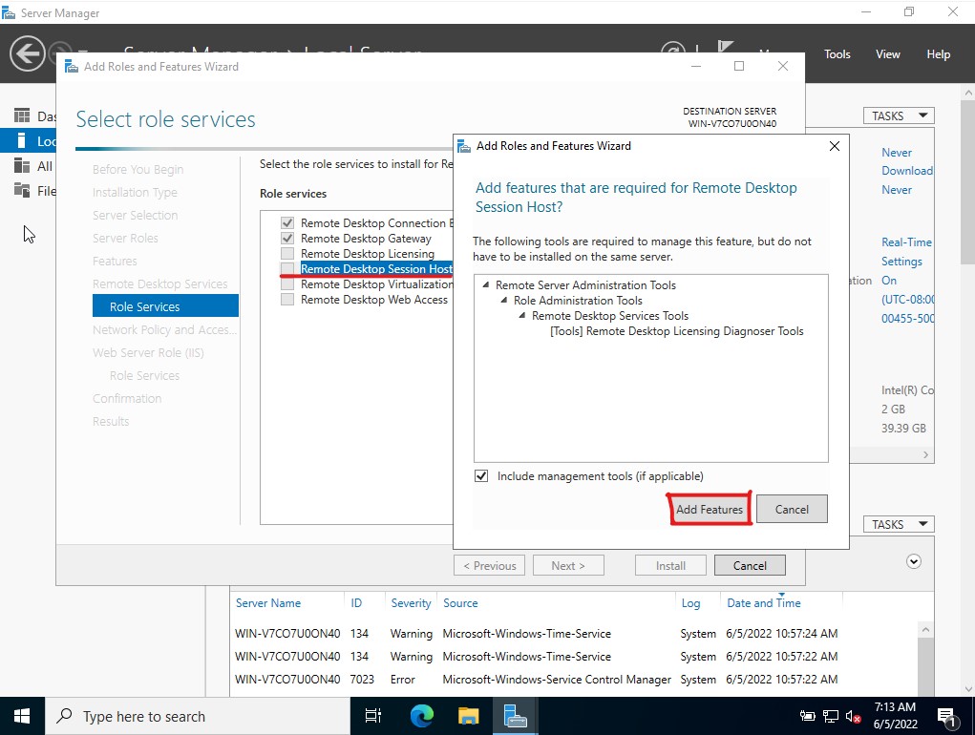Click events list scroll-up arrow
The width and height of the screenshot is (975, 735).
tap(926, 629)
